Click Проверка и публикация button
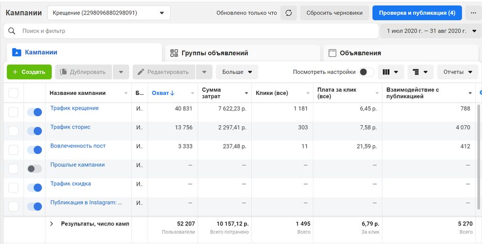 pyautogui.click(x=417, y=13)
